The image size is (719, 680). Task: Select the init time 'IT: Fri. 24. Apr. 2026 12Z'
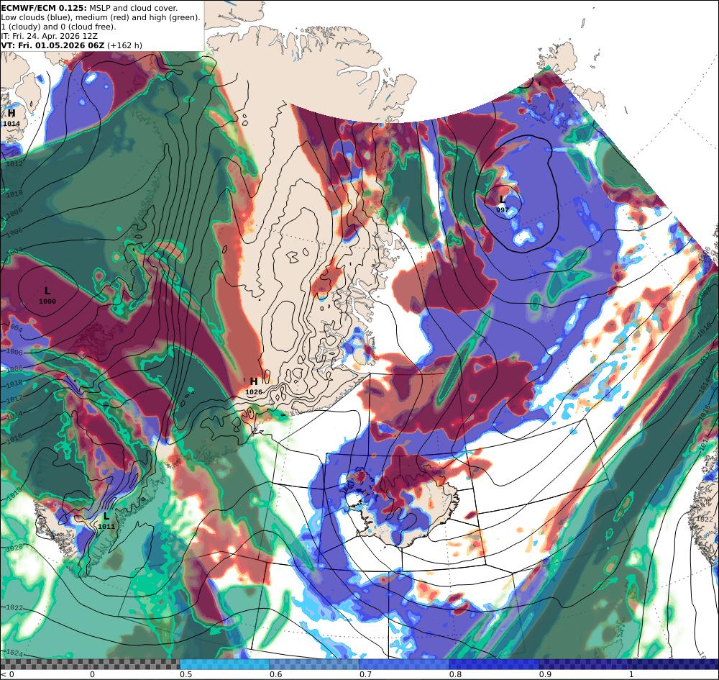tap(49, 36)
